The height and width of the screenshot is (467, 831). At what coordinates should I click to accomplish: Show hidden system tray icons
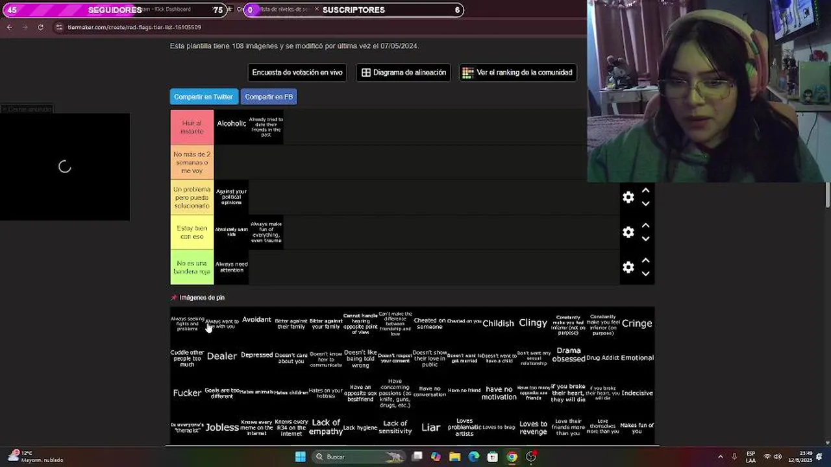click(x=721, y=457)
